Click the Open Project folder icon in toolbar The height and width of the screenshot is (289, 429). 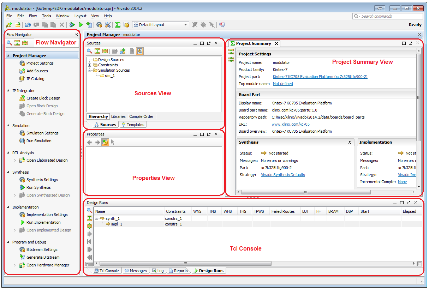(x=17, y=25)
